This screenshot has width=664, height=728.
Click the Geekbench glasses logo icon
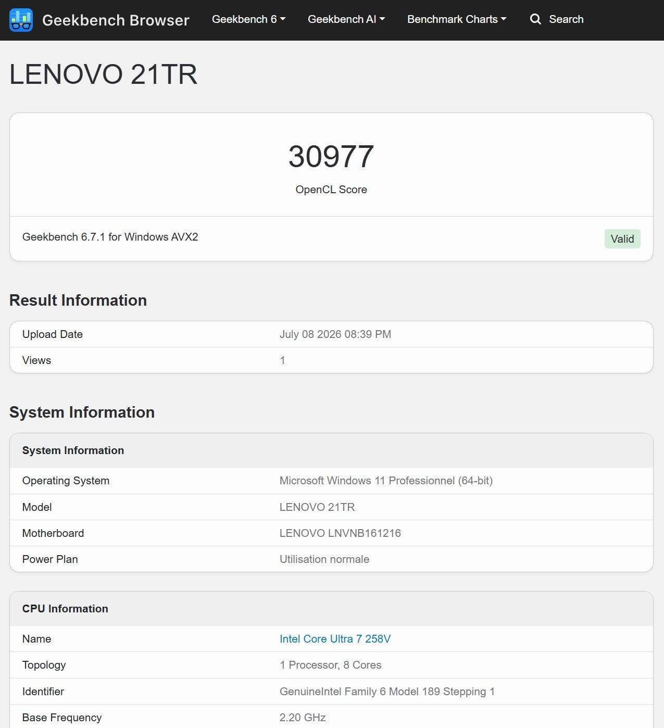pyautogui.click(x=21, y=20)
